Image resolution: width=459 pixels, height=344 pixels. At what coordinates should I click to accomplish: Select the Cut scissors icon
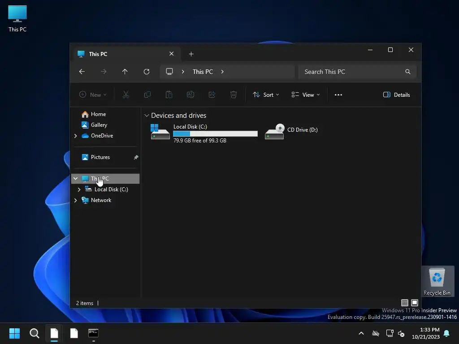126,95
